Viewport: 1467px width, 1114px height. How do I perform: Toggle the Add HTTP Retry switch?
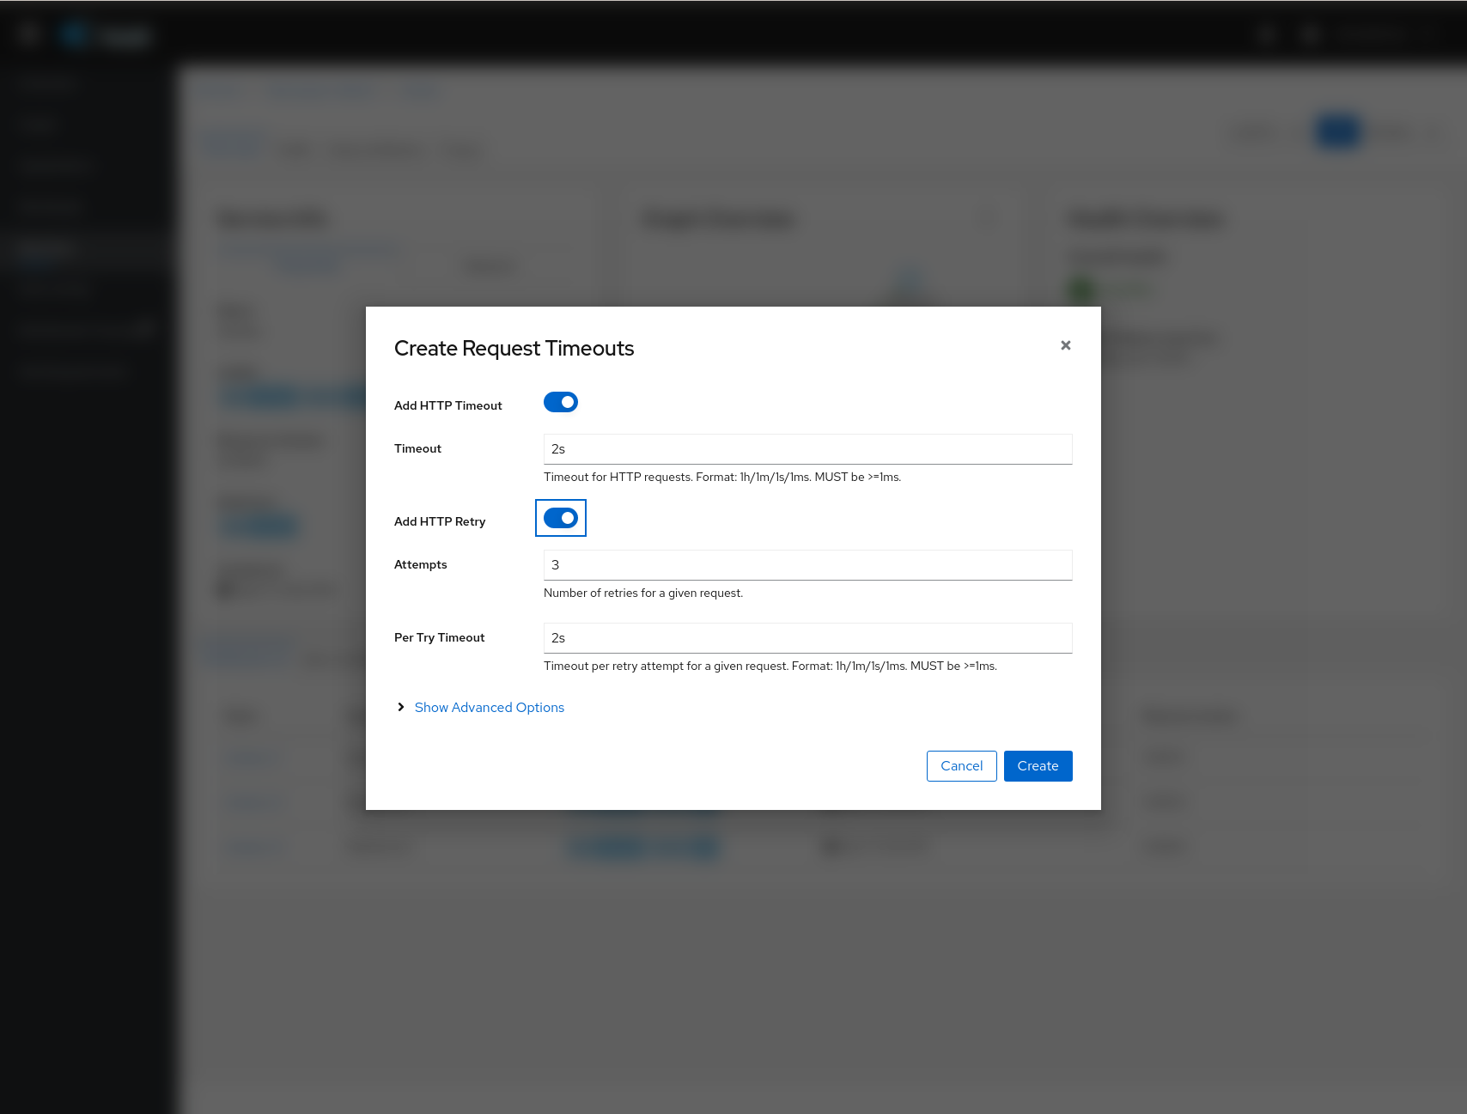[561, 518]
